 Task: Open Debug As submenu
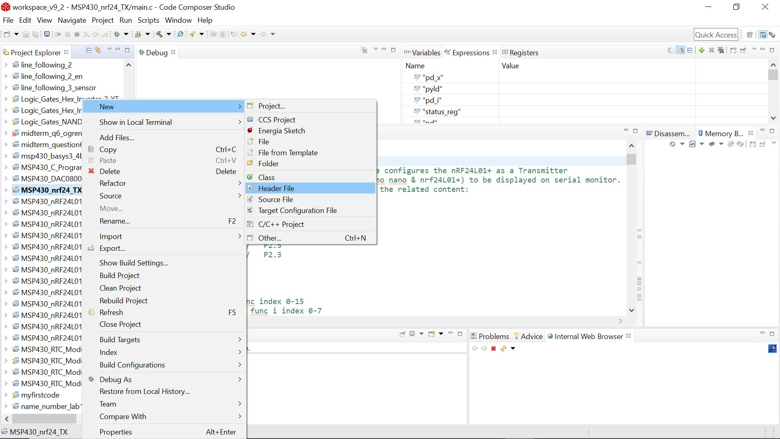pos(164,379)
